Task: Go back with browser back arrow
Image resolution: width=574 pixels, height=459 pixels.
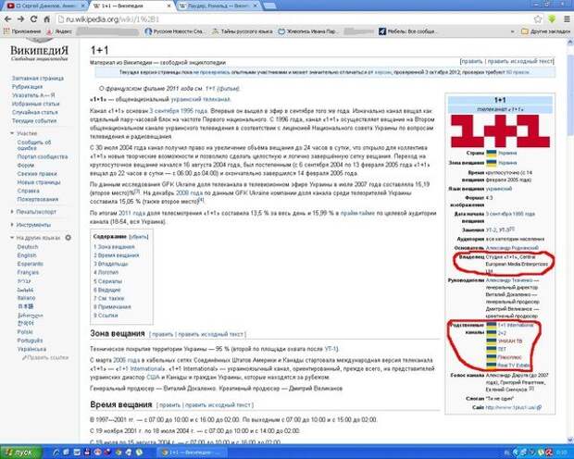Action: 7,19
